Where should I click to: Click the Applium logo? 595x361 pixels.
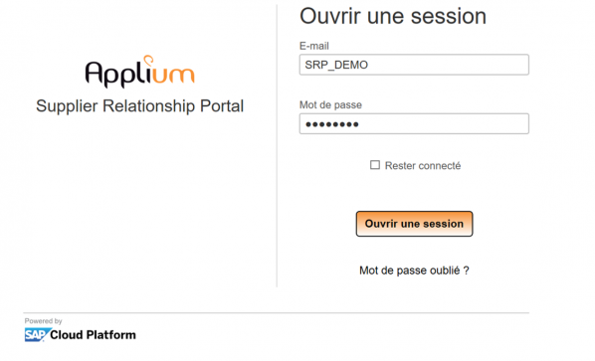click(140, 72)
